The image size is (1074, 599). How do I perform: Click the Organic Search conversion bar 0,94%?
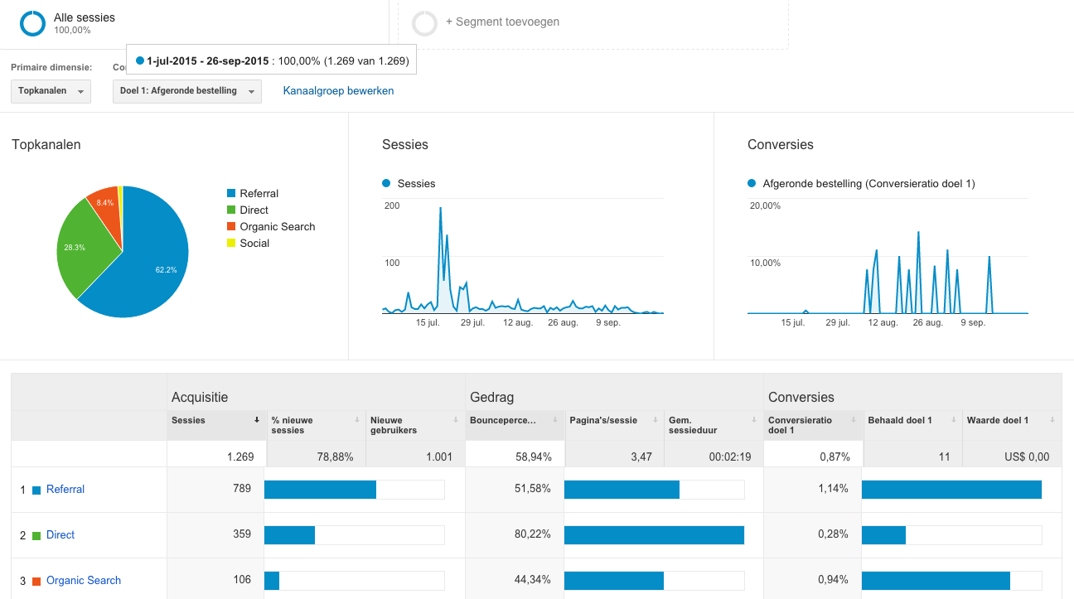click(936, 581)
